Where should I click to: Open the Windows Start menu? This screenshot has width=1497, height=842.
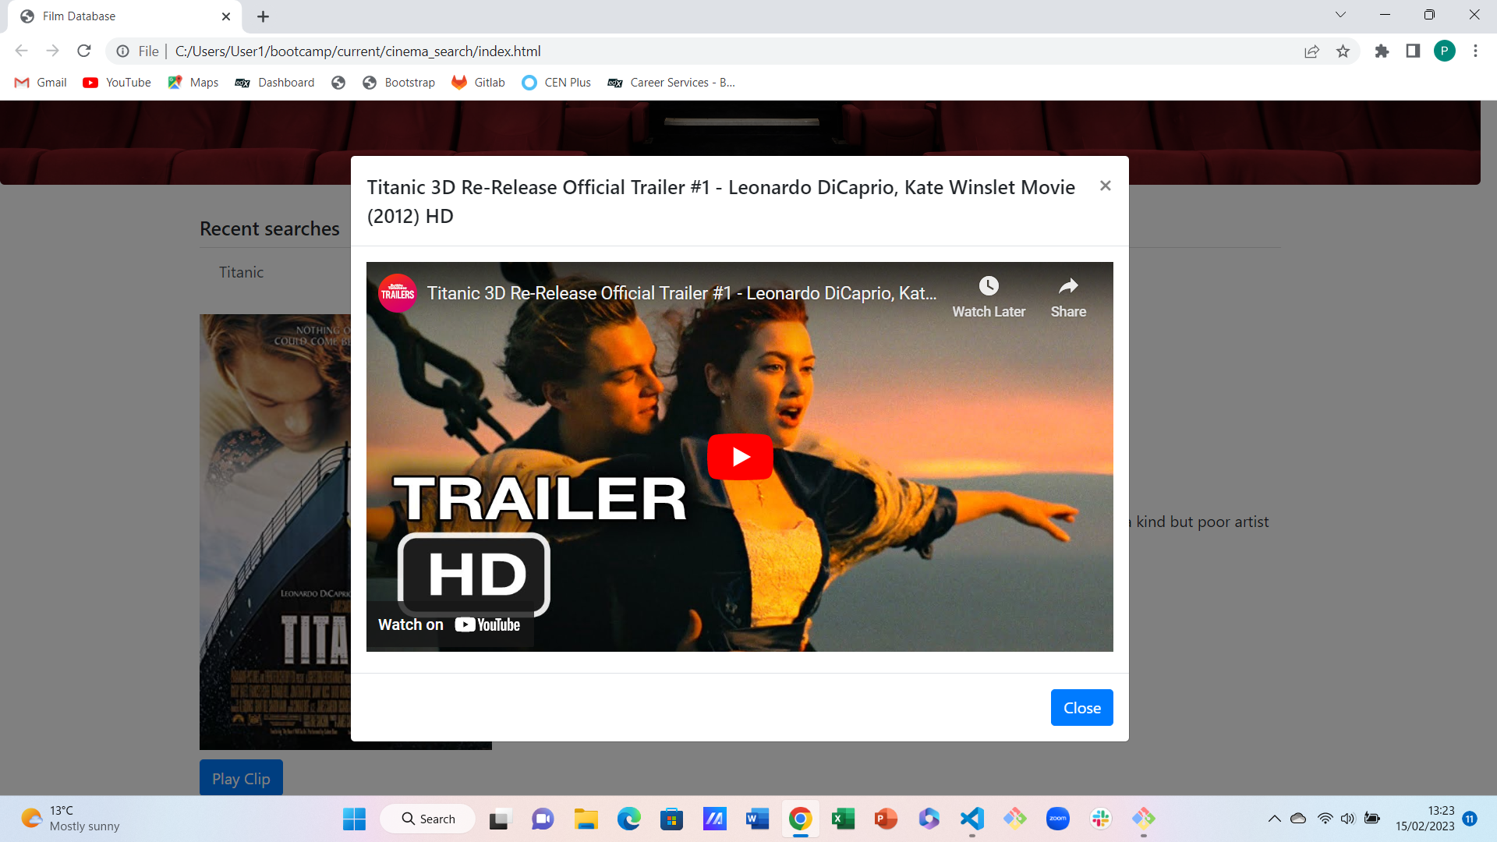click(354, 819)
